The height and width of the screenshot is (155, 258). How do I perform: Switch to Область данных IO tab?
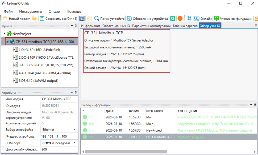point(116,26)
